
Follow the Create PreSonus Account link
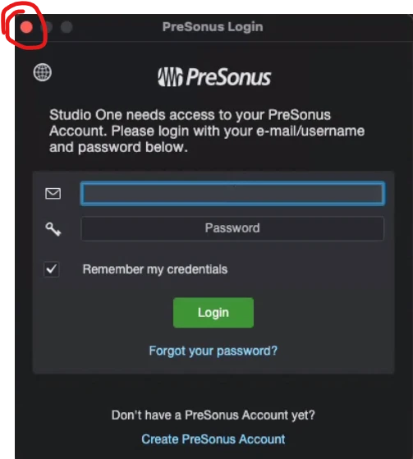tap(213, 439)
